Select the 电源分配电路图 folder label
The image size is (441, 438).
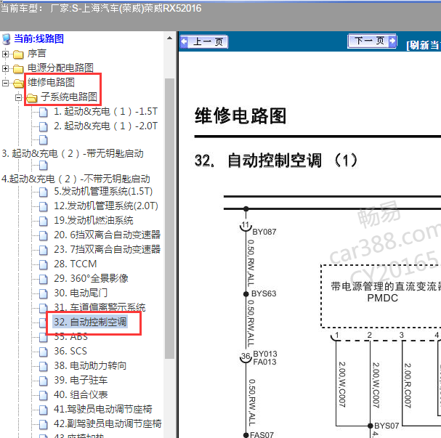(x=60, y=68)
